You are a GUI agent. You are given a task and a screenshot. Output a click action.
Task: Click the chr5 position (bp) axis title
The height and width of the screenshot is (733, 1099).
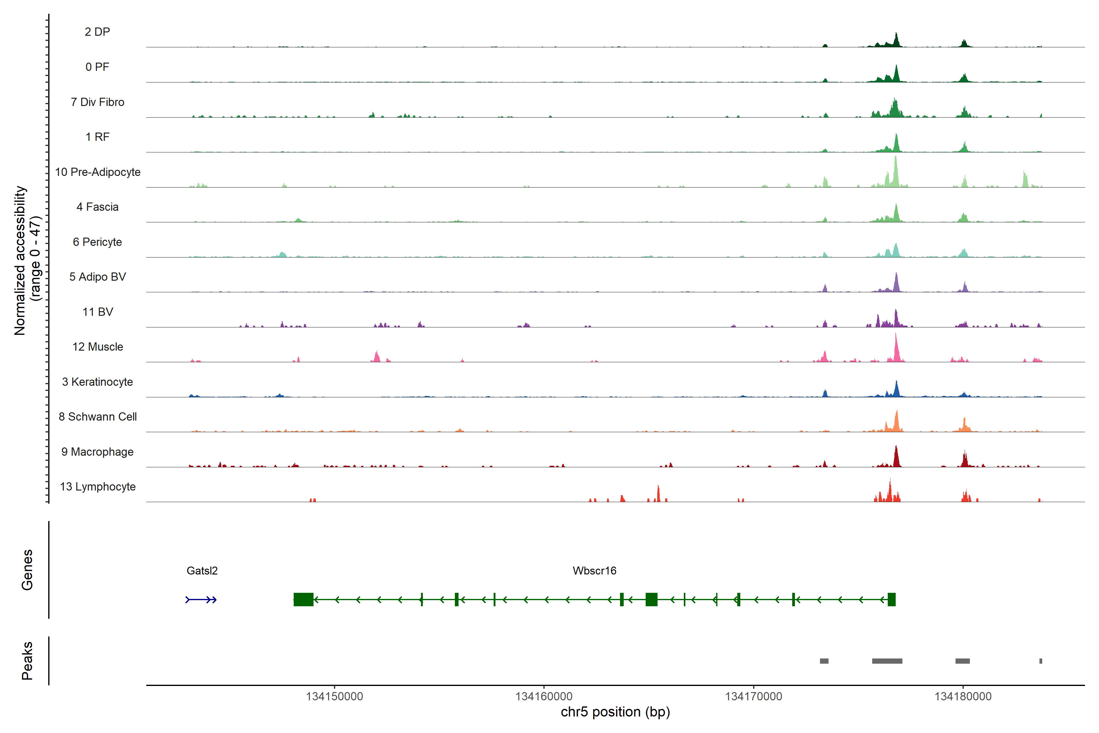(x=615, y=712)
